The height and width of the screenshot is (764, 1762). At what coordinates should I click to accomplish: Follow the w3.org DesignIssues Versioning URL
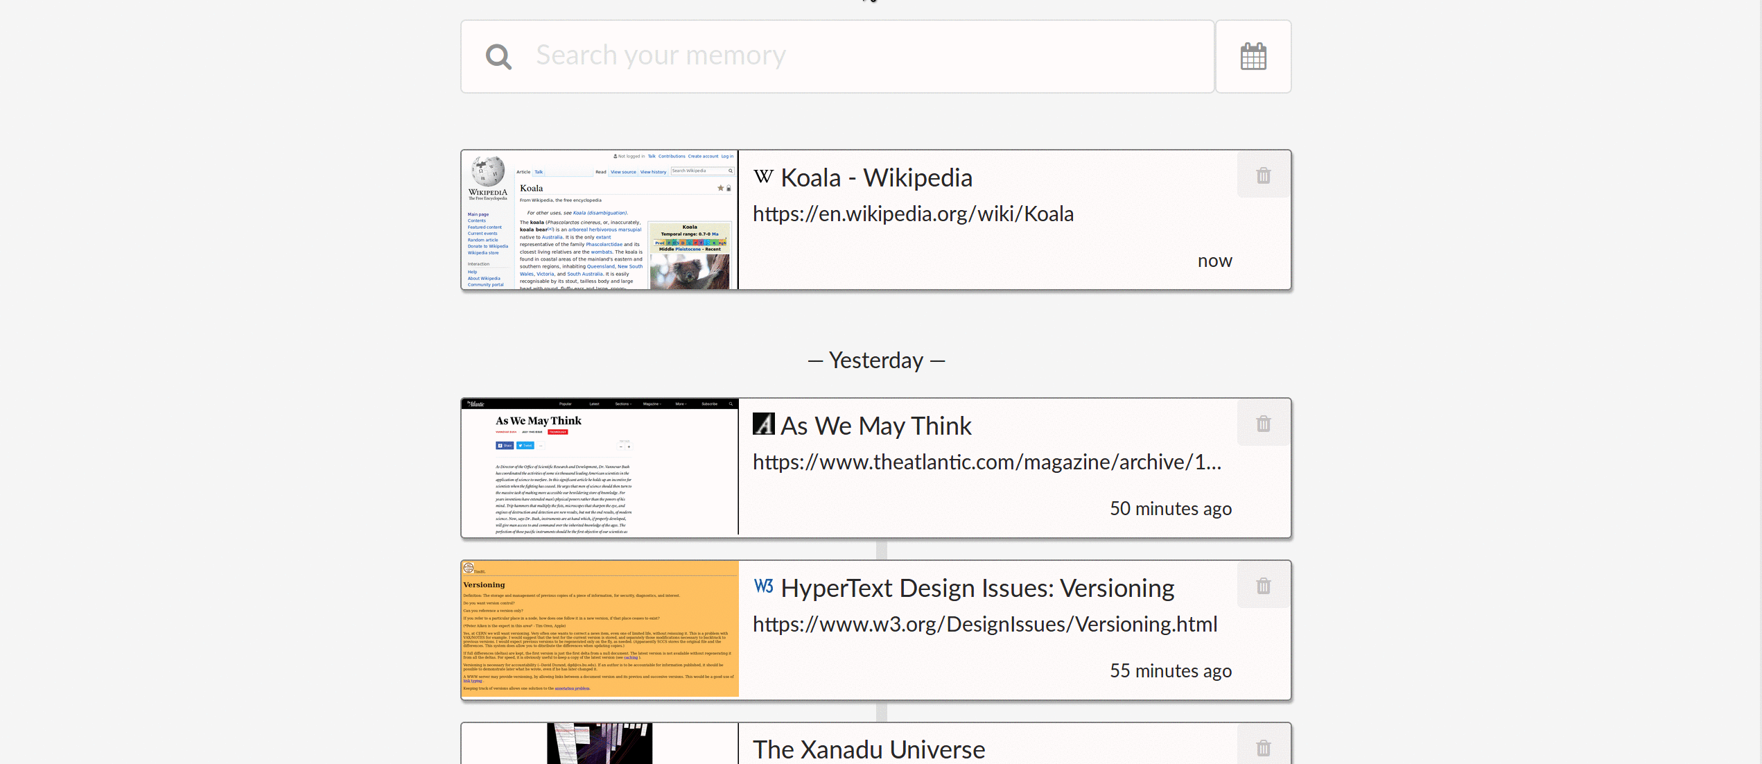985,624
